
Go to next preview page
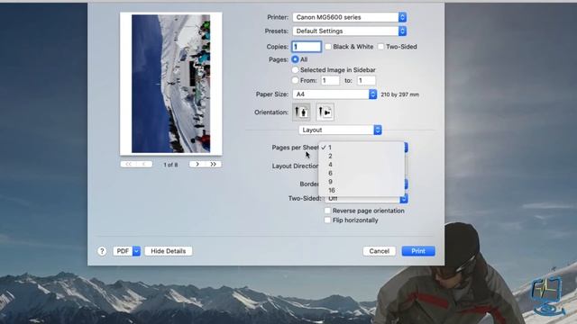pyautogui.click(x=197, y=164)
